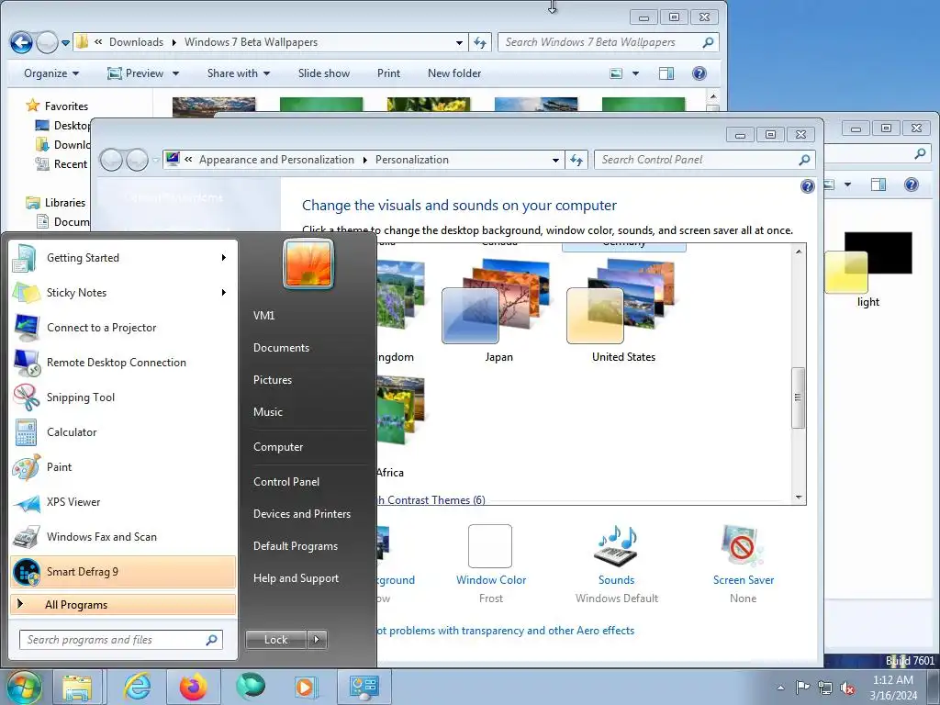Click Slide show in toolbar
The width and height of the screenshot is (940, 705).
point(324,73)
